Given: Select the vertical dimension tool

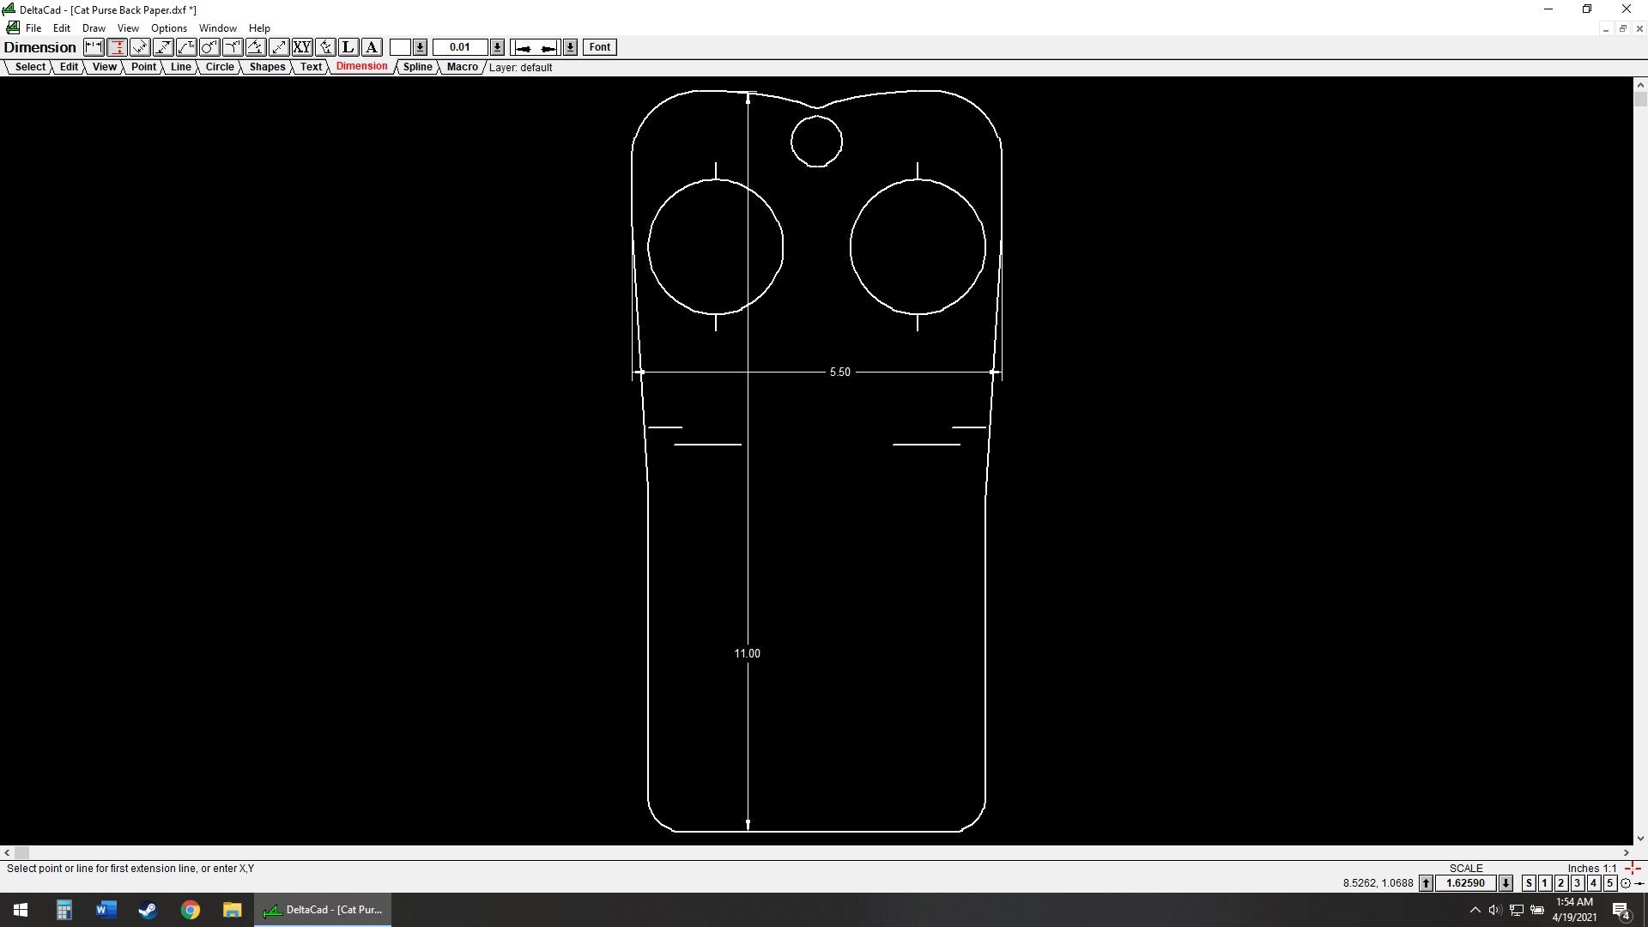Looking at the screenshot, I should tap(118, 47).
